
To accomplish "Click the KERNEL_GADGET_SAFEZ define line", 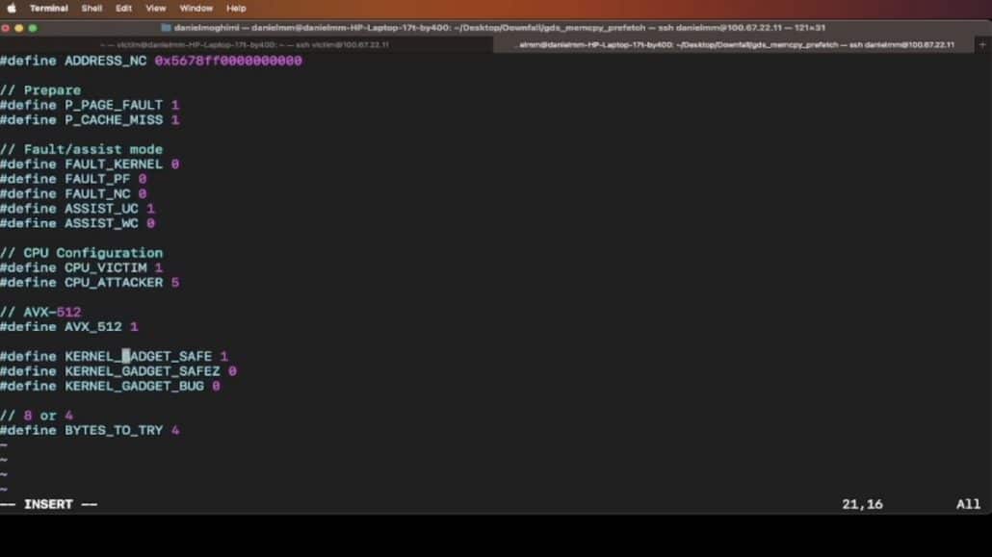I will coord(118,371).
